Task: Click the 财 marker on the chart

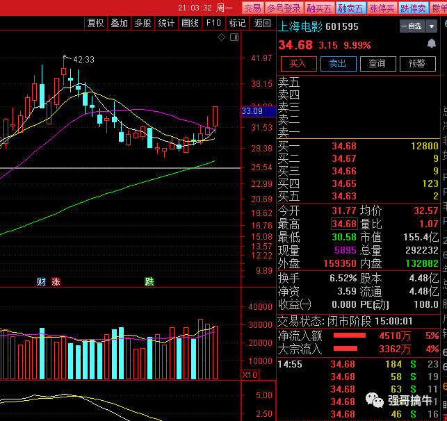Action: tap(41, 282)
